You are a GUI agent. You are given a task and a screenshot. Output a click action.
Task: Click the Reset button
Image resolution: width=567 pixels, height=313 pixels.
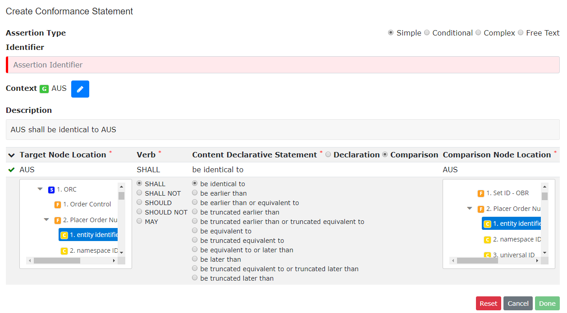[x=488, y=303]
